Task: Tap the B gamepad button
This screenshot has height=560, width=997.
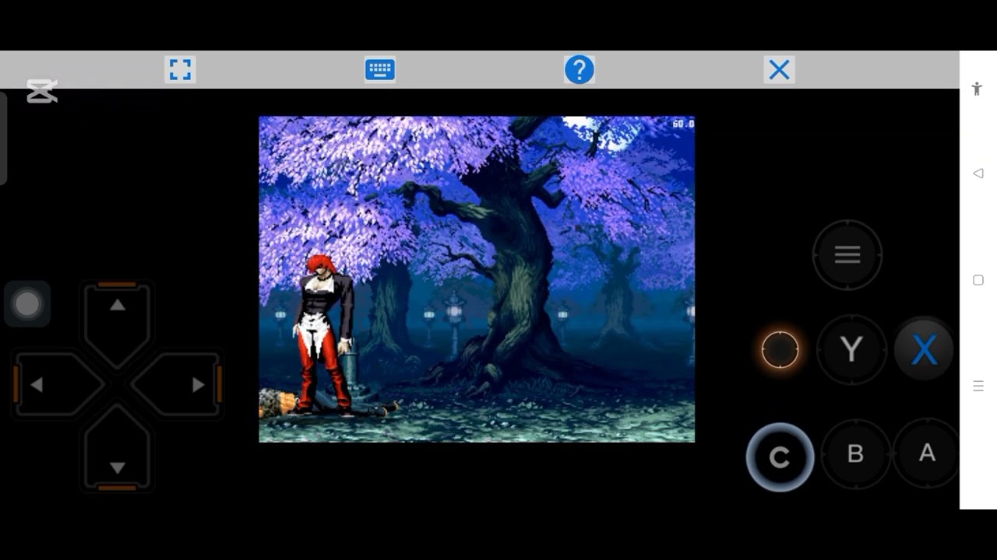Action: pyautogui.click(x=855, y=453)
